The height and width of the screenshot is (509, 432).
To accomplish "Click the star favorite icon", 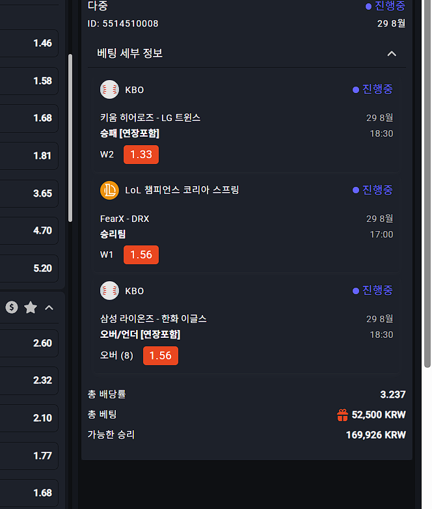I will (x=31, y=308).
